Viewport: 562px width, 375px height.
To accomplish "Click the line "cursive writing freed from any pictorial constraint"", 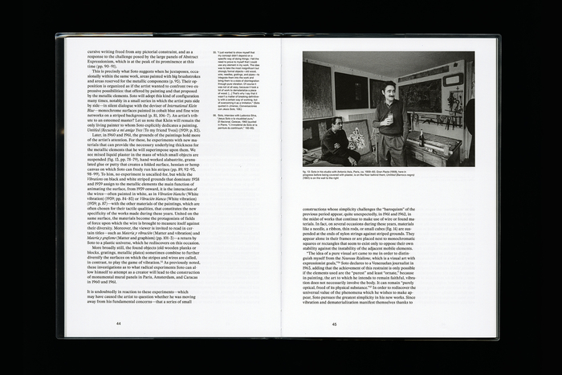I will tap(140, 51).
